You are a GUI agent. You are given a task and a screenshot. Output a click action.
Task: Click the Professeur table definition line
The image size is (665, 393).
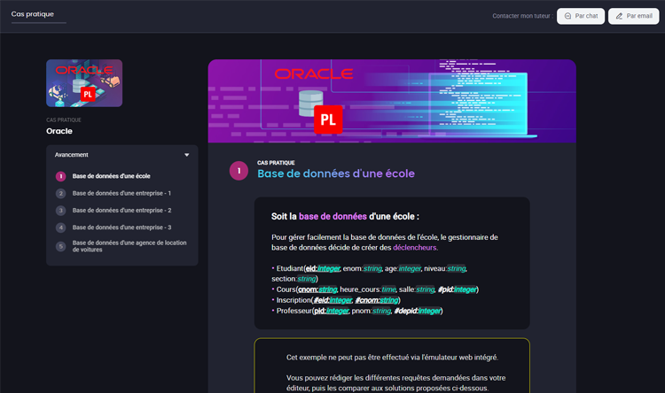(357, 311)
